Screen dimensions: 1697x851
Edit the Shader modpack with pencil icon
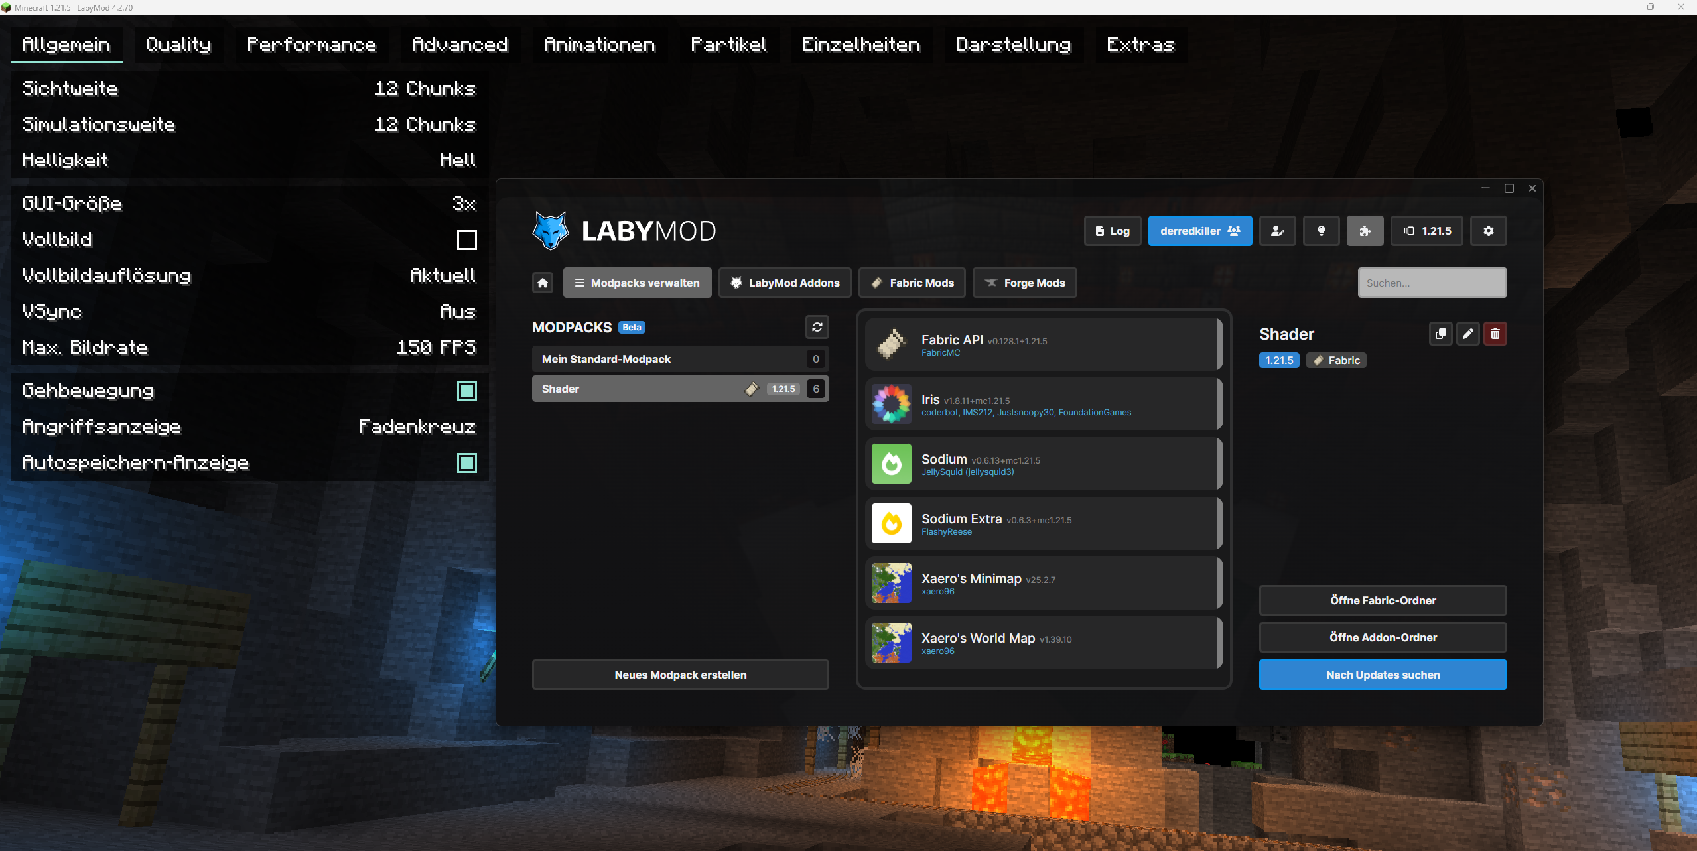coord(1467,334)
